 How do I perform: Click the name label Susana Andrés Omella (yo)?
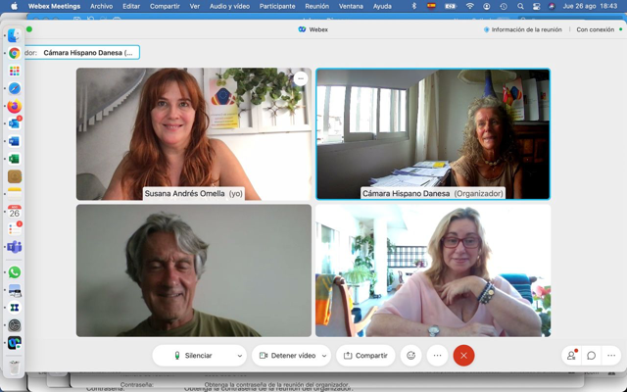pos(194,194)
